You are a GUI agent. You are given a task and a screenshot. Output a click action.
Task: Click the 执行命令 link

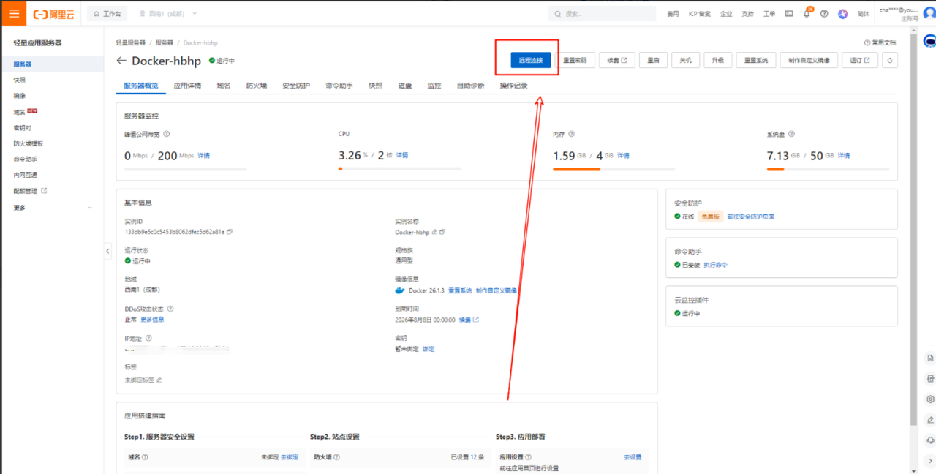pos(715,265)
